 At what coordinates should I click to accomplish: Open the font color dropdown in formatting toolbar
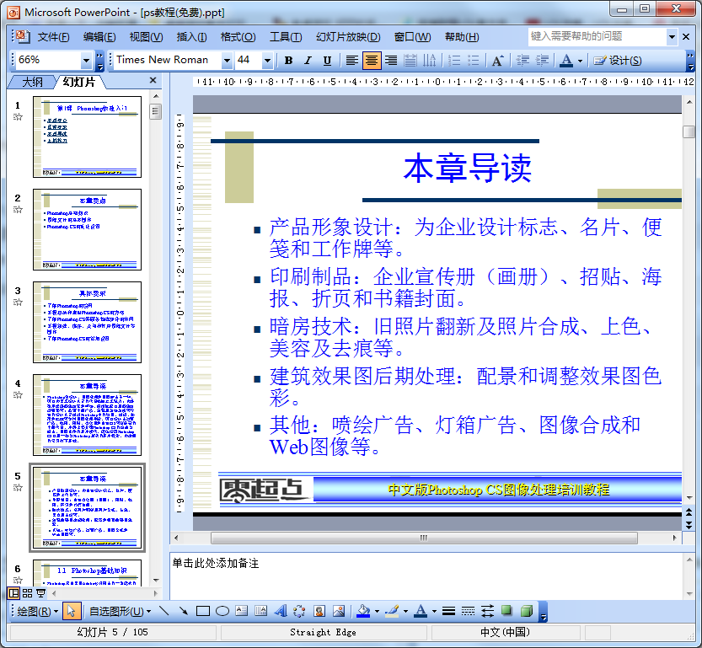tap(580, 60)
